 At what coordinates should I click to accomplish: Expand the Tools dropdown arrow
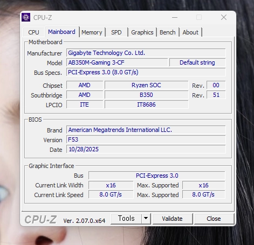pos(146,219)
